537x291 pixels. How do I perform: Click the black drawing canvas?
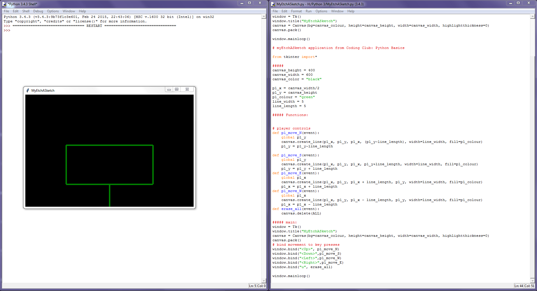pos(109,120)
